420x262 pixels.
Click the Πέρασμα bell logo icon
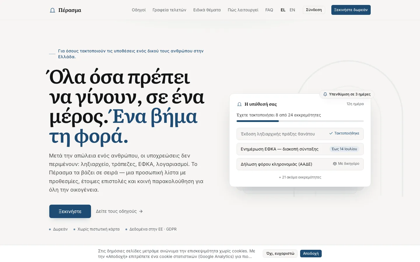pyautogui.click(x=52, y=10)
